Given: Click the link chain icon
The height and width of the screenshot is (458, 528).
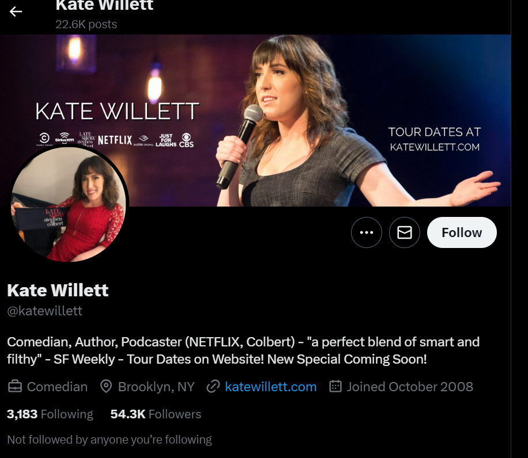Looking at the screenshot, I should tap(213, 387).
